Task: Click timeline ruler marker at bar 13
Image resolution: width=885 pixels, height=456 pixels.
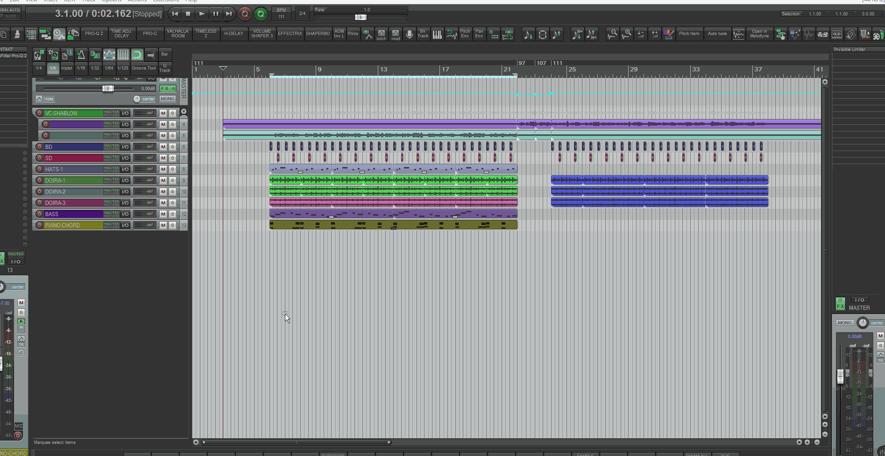Action: click(x=383, y=69)
